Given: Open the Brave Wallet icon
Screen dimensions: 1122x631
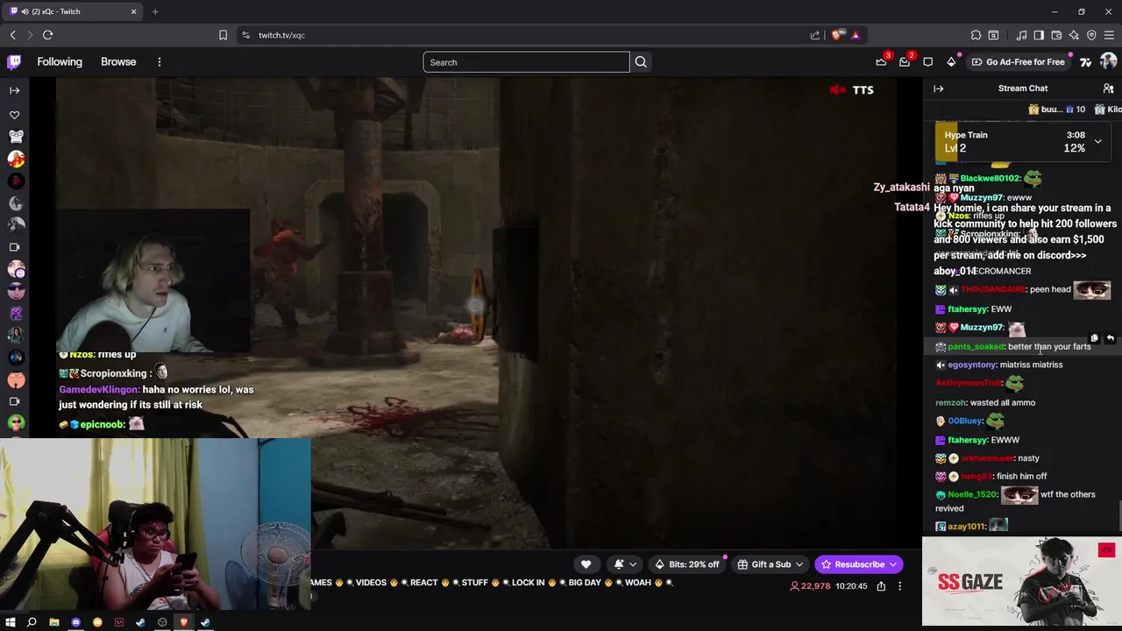Looking at the screenshot, I should click(1056, 35).
